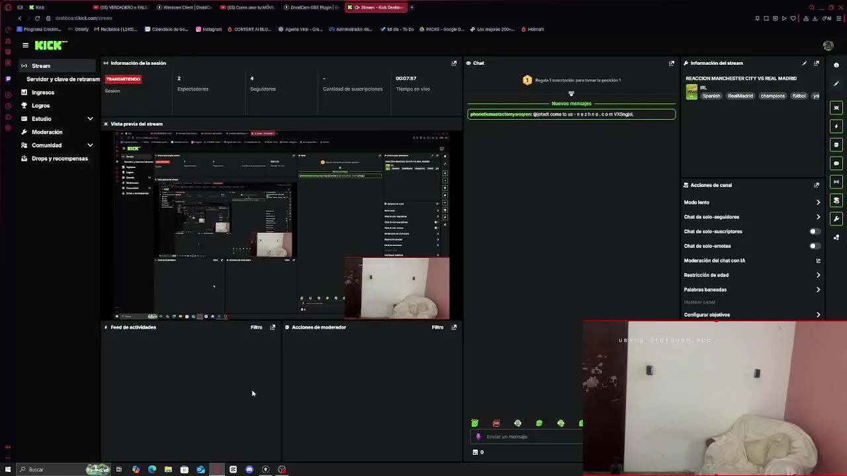Open the Hotmart bookmark
Screen dimensions: 847x476
point(533,29)
